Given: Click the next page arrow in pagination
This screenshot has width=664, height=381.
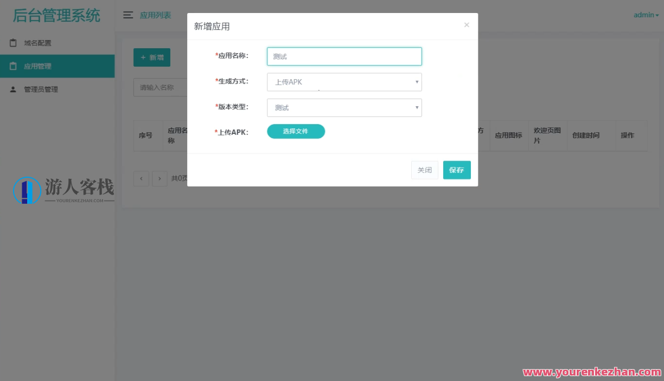Looking at the screenshot, I should click(x=159, y=178).
